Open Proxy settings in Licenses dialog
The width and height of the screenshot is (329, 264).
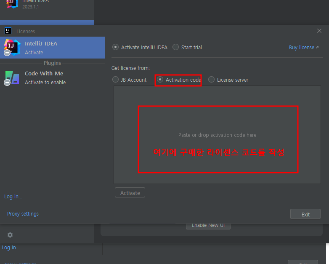click(x=23, y=214)
